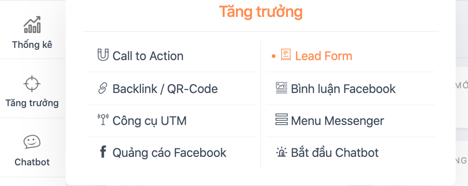Click the antenna icon beside Công cụ UTM
This screenshot has height=186, width=468.
[103, 120]
